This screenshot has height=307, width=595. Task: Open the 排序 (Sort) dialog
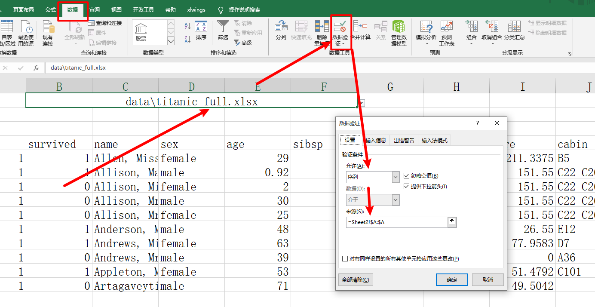[201, 31]
